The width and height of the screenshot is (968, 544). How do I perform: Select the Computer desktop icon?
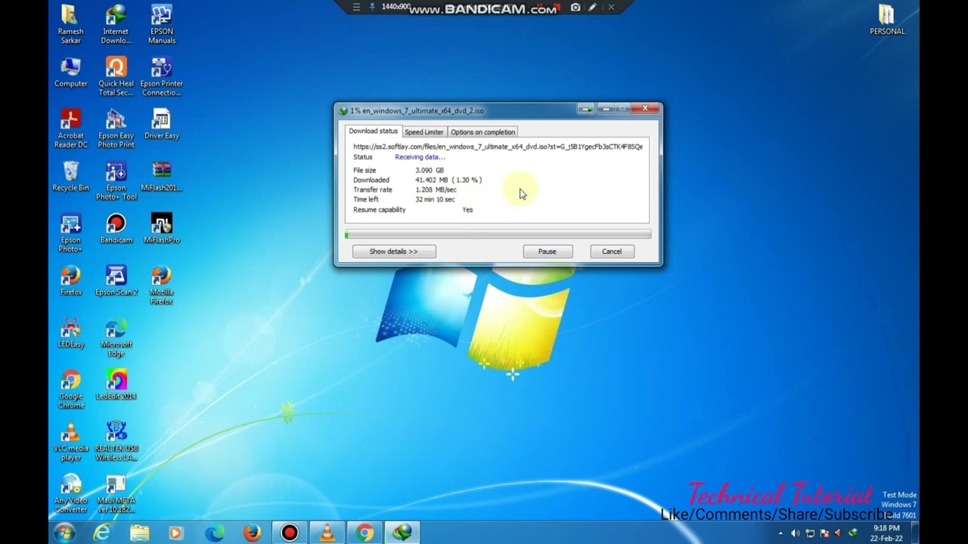point(71,73)
